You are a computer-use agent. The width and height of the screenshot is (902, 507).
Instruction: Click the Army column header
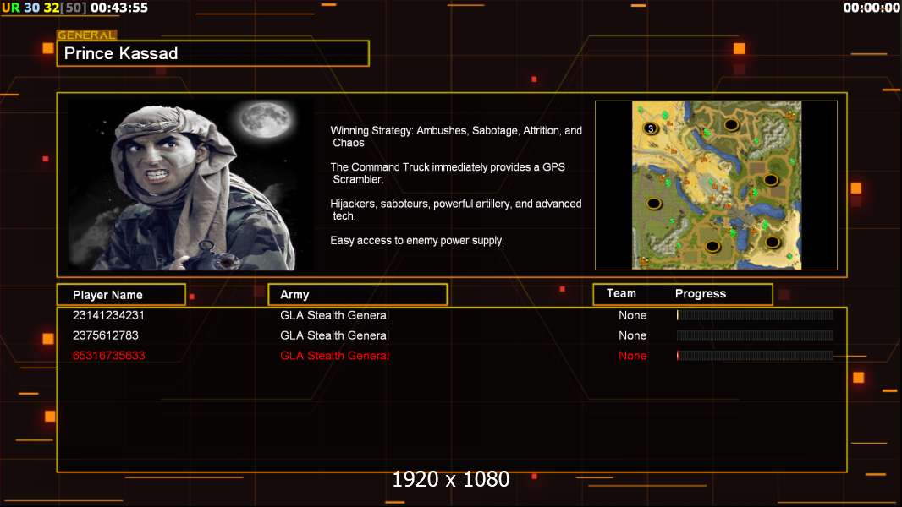(x=357, y=295)
